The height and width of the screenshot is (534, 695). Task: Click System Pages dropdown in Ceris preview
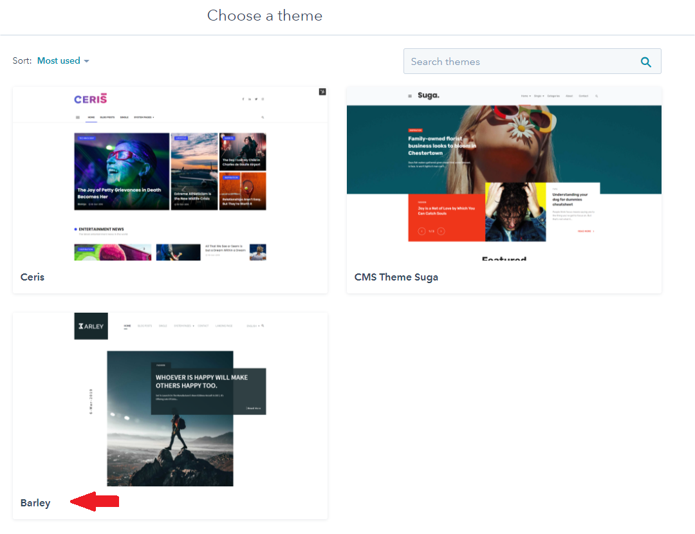(144, 118)
